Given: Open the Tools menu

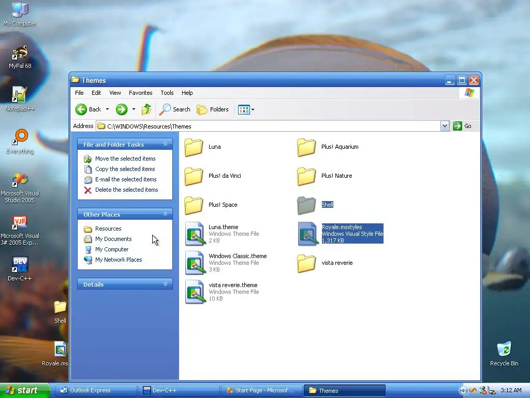Looking at the screenshot, I should [167, 93].
